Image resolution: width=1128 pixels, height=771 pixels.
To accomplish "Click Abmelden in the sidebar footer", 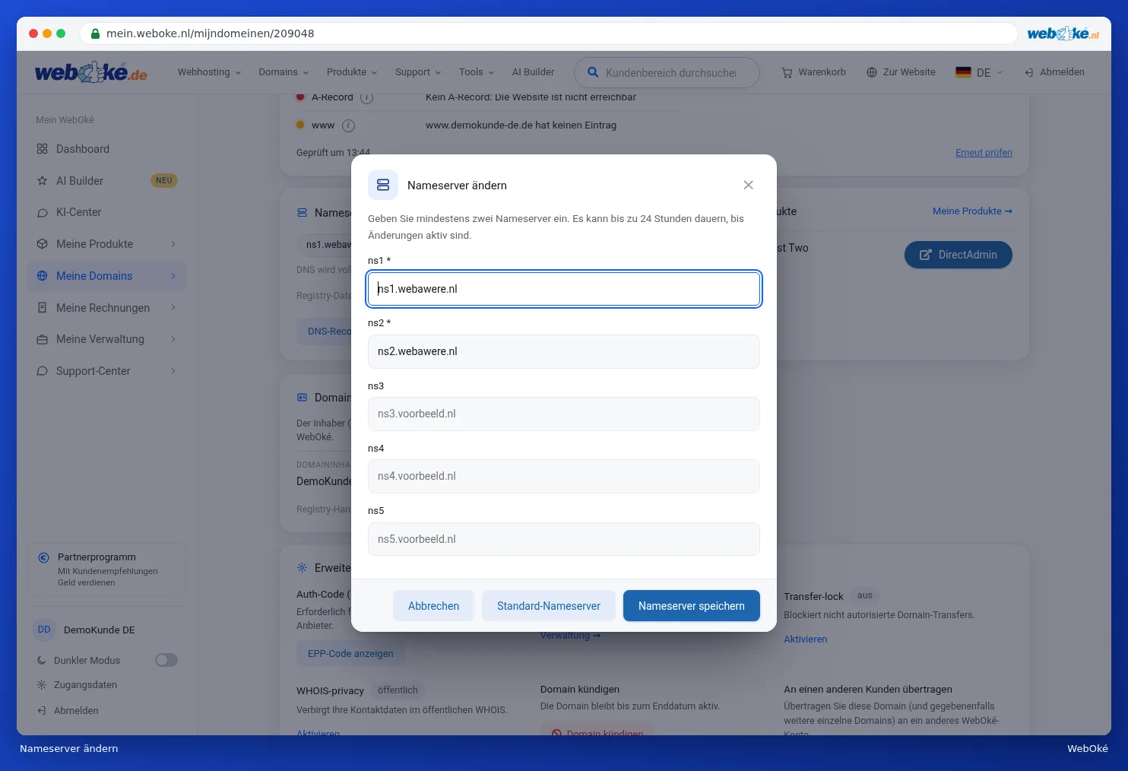I will point(68,711).
